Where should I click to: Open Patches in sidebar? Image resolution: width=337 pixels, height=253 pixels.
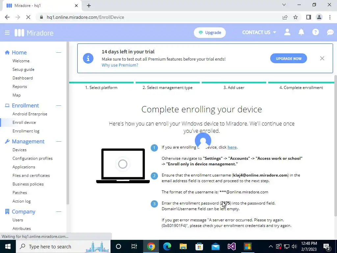[x=19, y=192]
